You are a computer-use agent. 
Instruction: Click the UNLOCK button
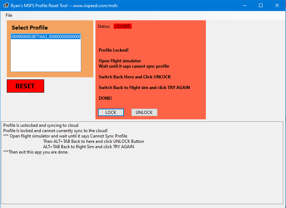(144, 113)
